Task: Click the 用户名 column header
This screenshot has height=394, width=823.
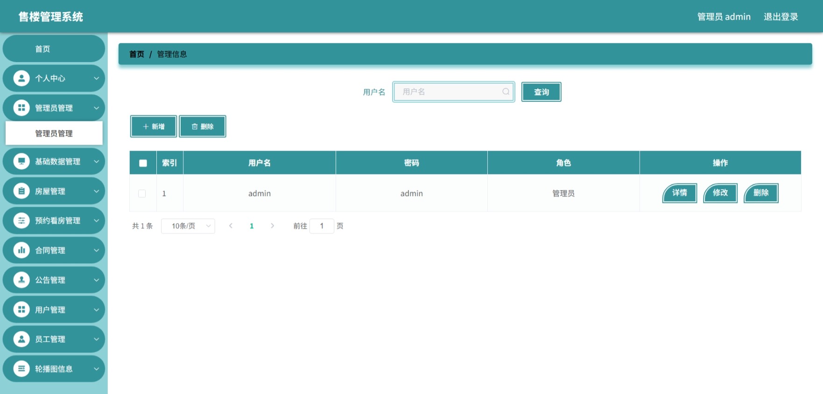Action: coord(260,163)
